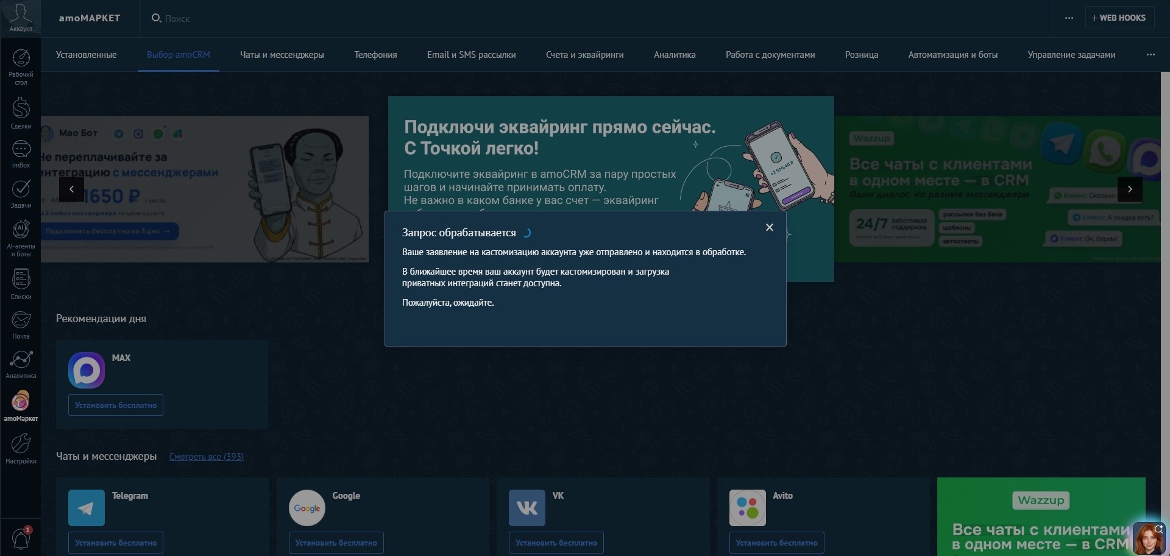The width and height of the screenshot is (1170, 556).
Task: Open the Розница tab
Action: [x=862, y=55]
